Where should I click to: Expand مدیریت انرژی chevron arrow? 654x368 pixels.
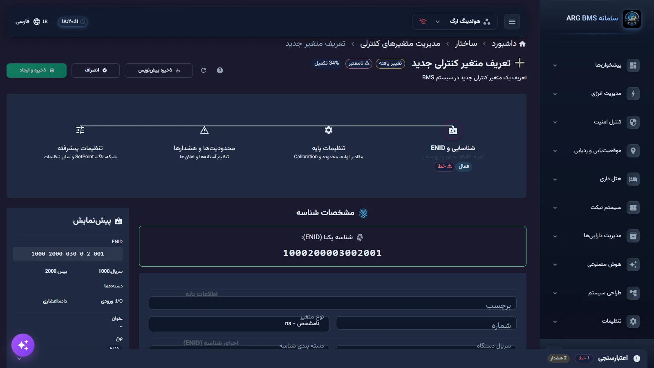tap(555, 94)
